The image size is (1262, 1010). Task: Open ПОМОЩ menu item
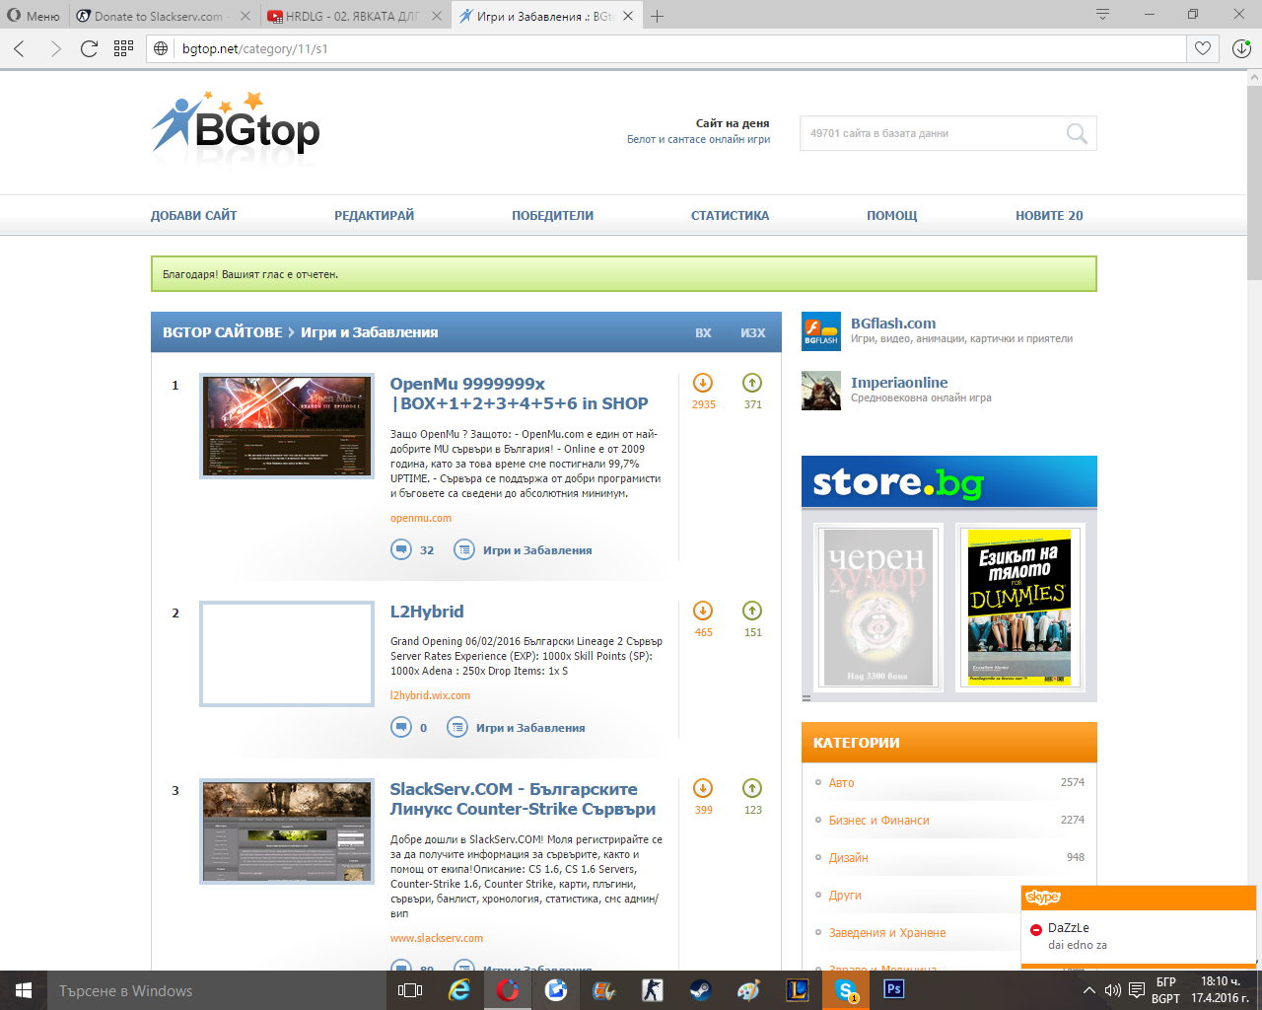coord(892,215)
